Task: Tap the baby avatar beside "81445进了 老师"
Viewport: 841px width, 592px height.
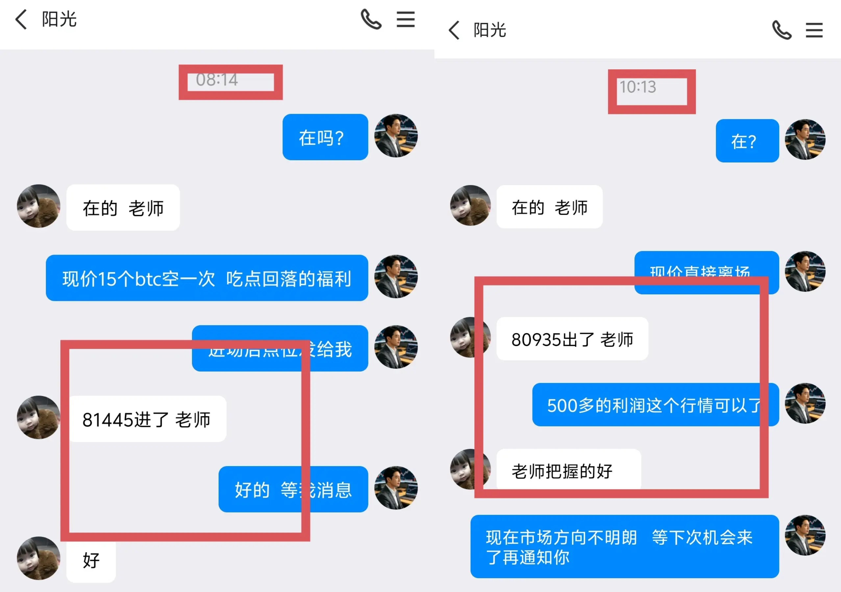Action: (38, 417)
